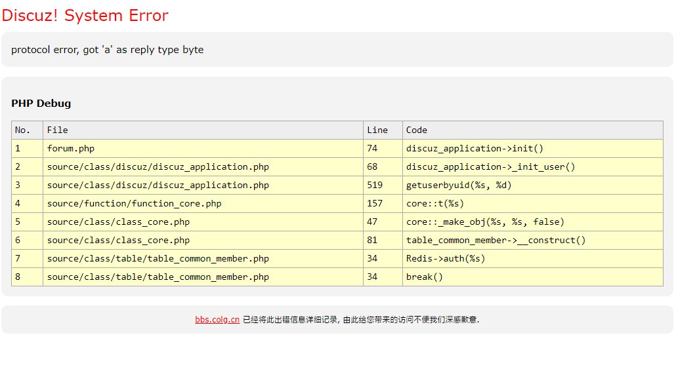Click row number "3" in the No. column
Image resolution: width=697 pixels, height=369 pixels.
click(27, 185)
